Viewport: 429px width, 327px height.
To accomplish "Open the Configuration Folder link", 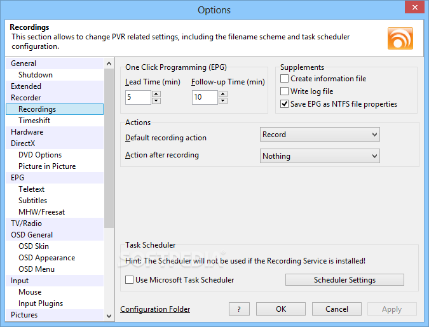I will pos(155,309).
